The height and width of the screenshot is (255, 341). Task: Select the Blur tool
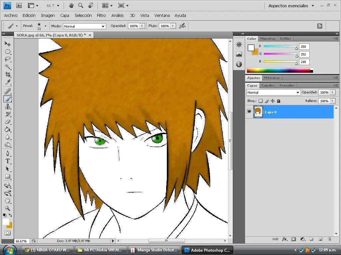[8, 137]
